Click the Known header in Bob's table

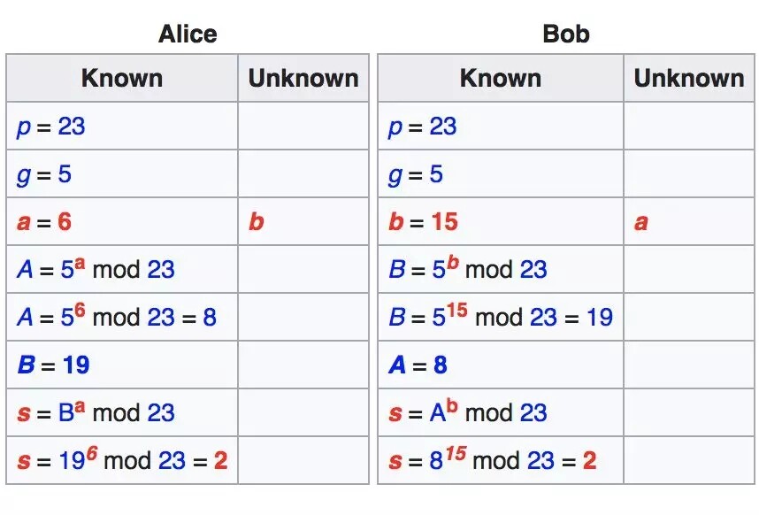[500, 78]
